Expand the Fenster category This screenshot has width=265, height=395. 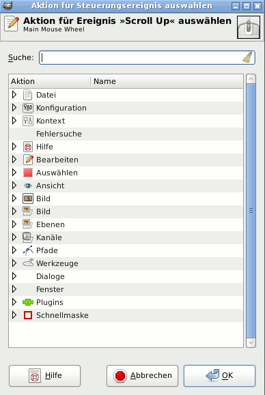coord(14,289)
